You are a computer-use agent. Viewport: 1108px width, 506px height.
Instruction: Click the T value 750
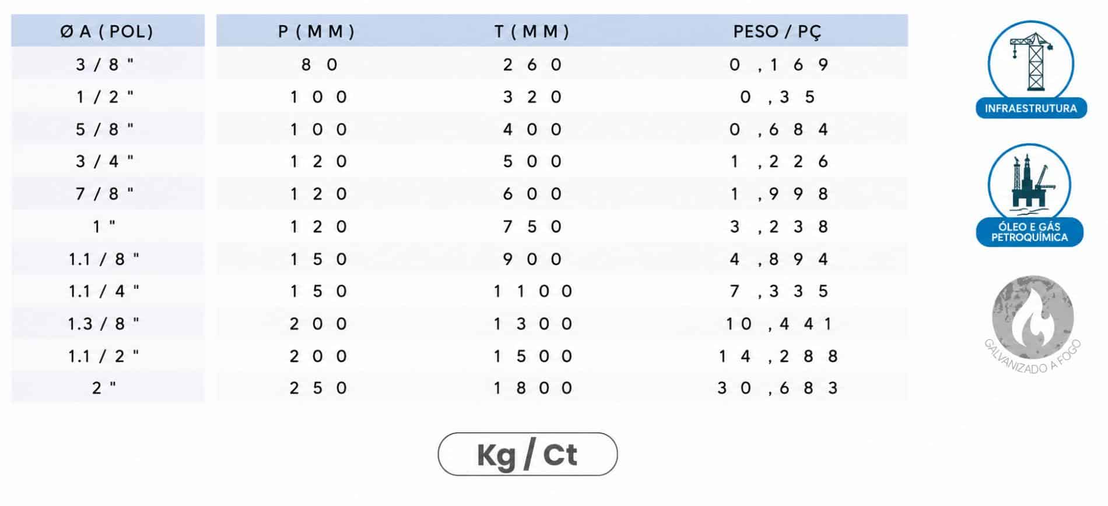pyautogui.click(x=532, y=226)
